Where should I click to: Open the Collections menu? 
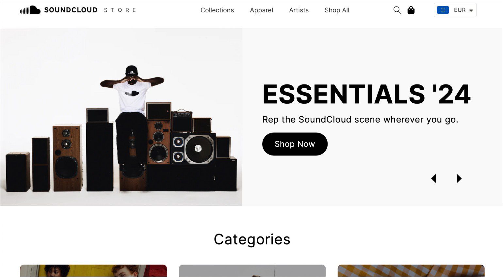[217, 10]
